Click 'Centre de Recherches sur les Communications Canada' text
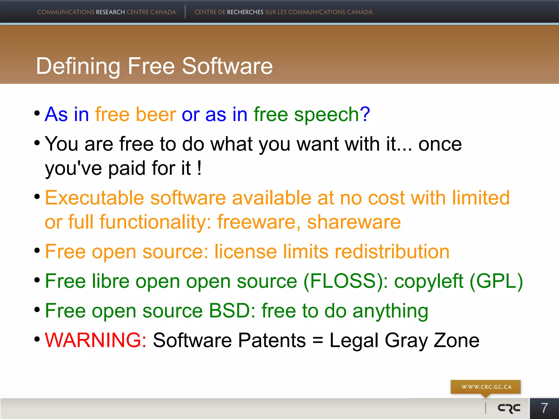This screenshot has height=419, width=559. 283,12
